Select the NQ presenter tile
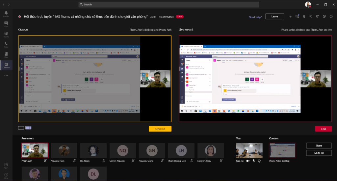The width and height of the screenshot is (337, 181). [x=123, y=150]
